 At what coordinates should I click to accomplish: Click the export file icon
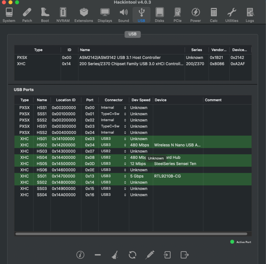[185, 255]
